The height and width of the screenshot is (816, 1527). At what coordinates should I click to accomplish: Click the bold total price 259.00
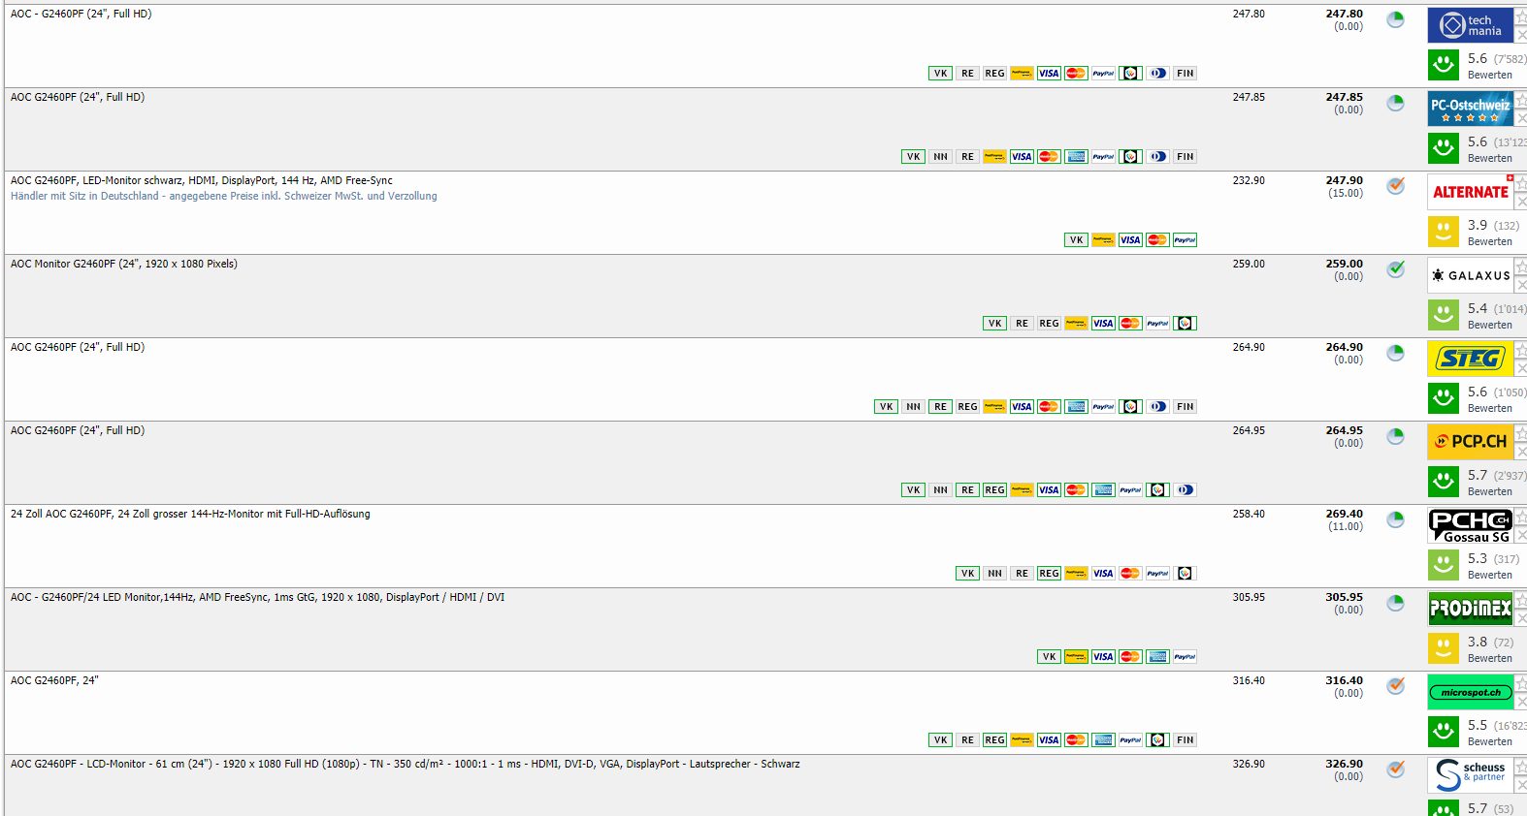click(x=1344, y=265)
